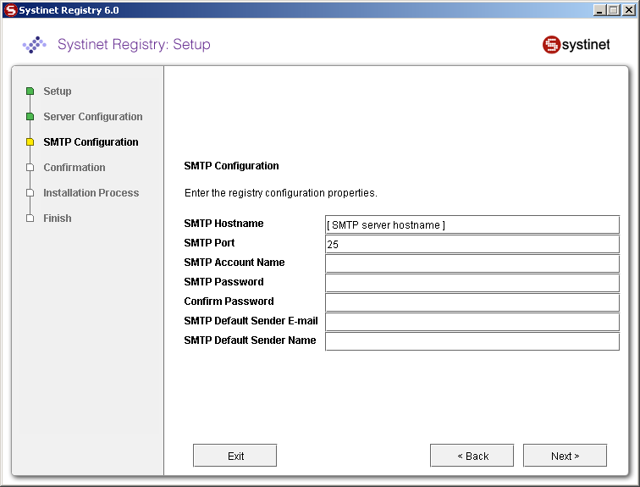640x487 pixels.
Task: Click the purple dots icon beside Setup title
Action: [x=34, y=45]
